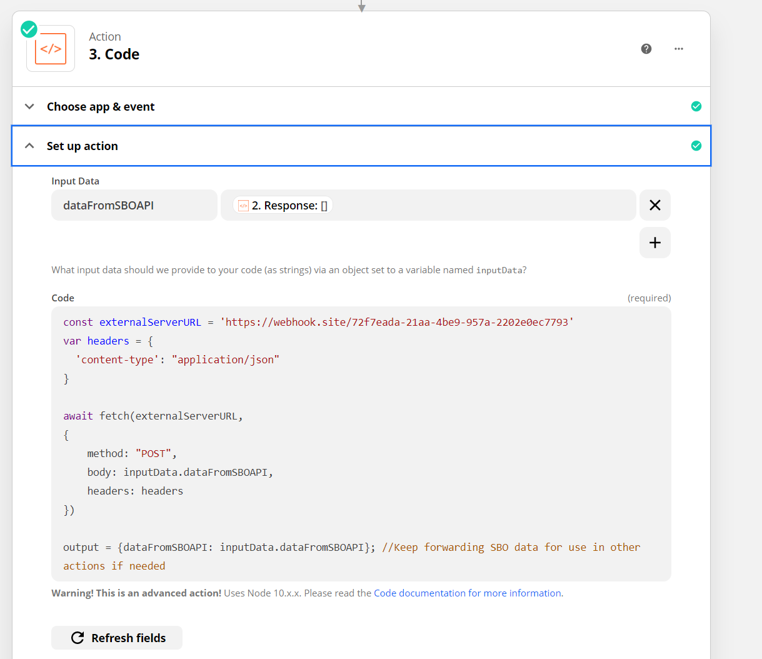
Task: Open the help question mark icon
Action: click(646, 49)
